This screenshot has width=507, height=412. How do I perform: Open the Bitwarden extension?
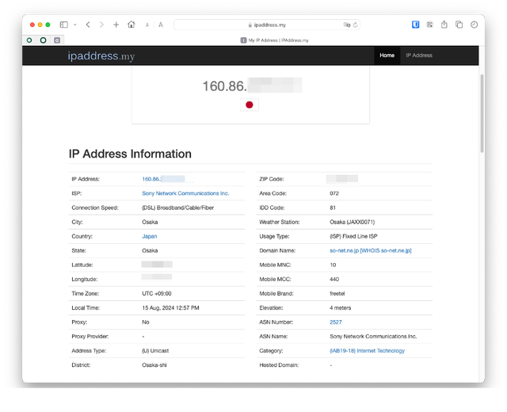(x=415, y=25)
